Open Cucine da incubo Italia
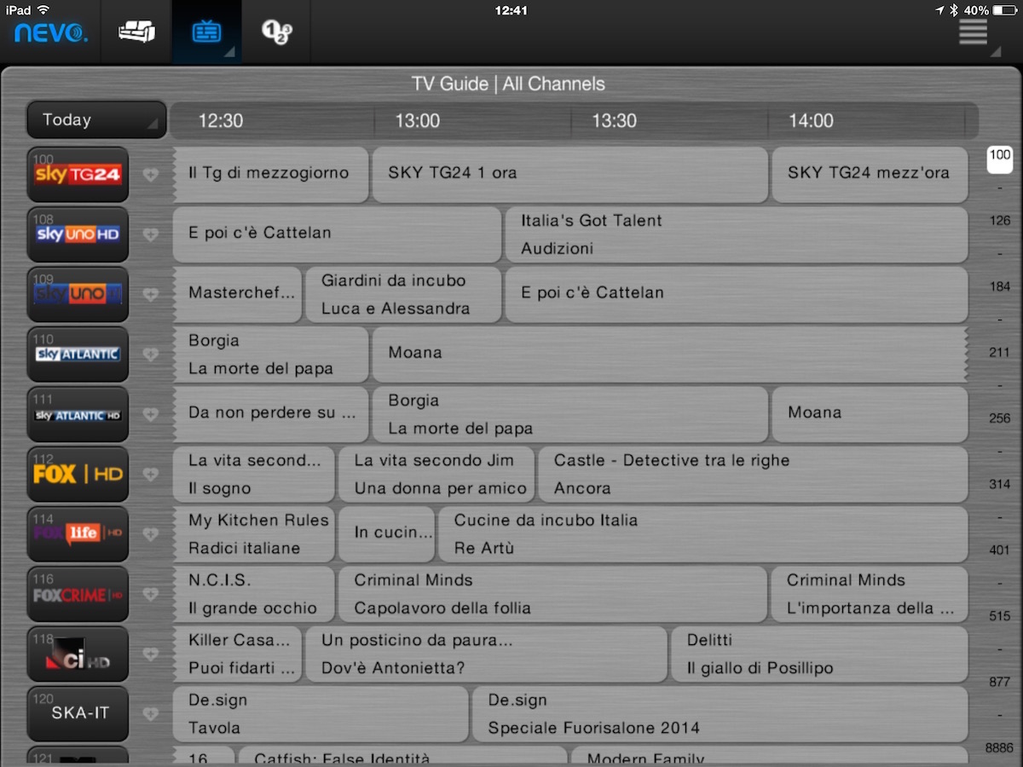 tap(703, 534)
